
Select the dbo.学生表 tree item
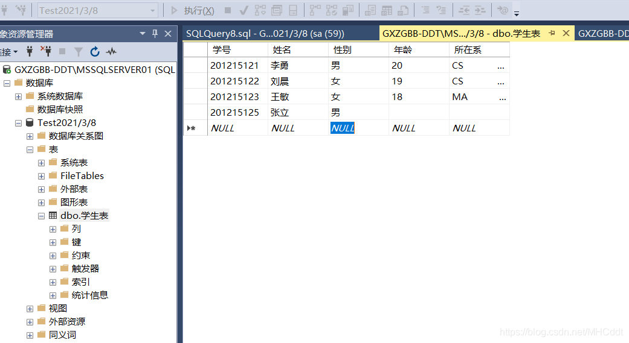point(84,216)
